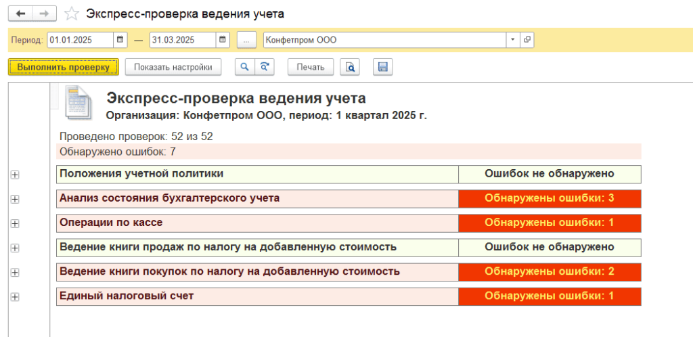Select row Положения учетной политики
The height and width of the screenshot is (337, 693).
[257, 174]
